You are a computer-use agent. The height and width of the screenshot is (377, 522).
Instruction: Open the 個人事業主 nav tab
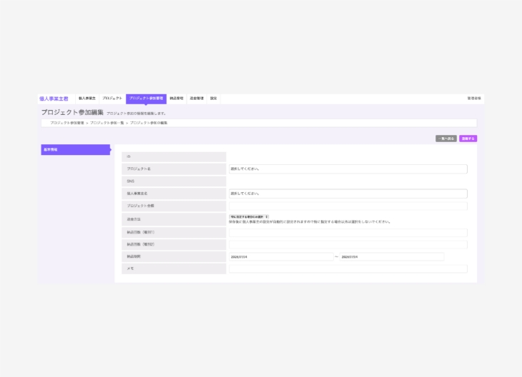(x=87, y=99)
